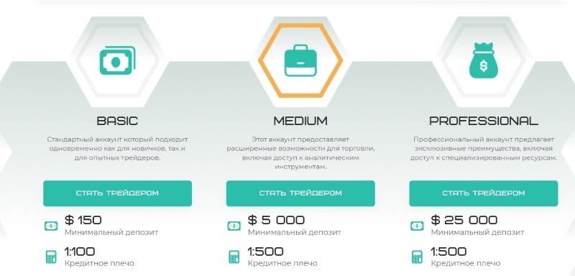
Task: Click the $ 150 minimum deposit amount
Action: pyautogui.click(x=83, y=220)
